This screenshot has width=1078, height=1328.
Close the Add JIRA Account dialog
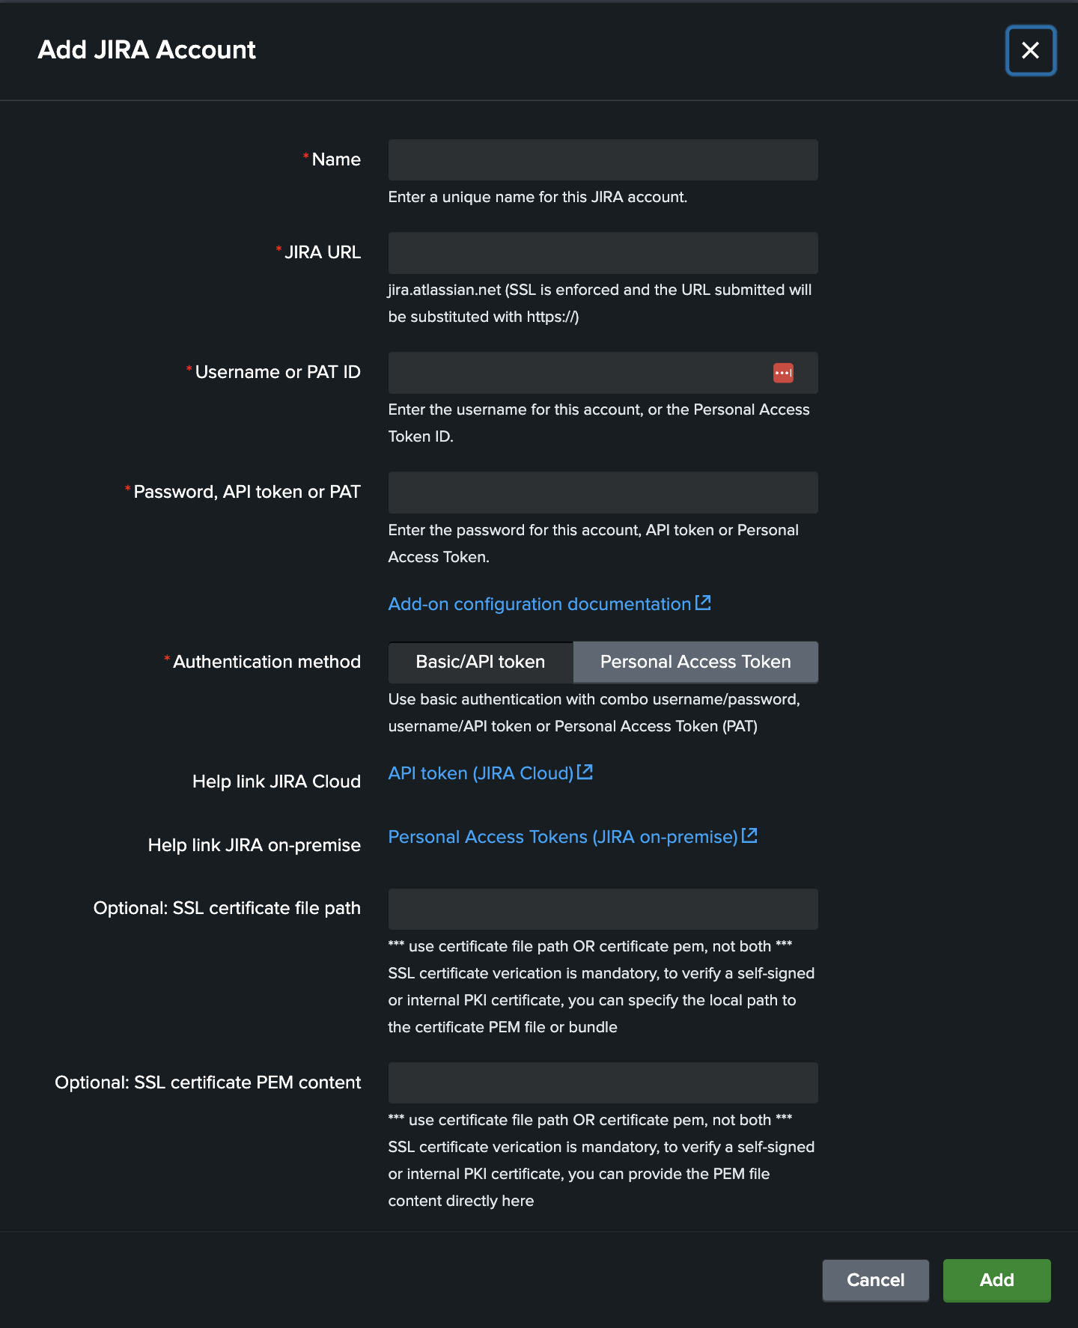tap(1030, 50)
